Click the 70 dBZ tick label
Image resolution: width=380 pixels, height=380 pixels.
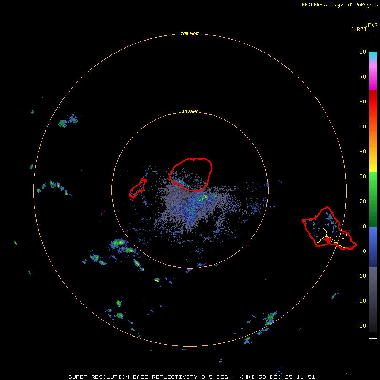coord(363,77)
